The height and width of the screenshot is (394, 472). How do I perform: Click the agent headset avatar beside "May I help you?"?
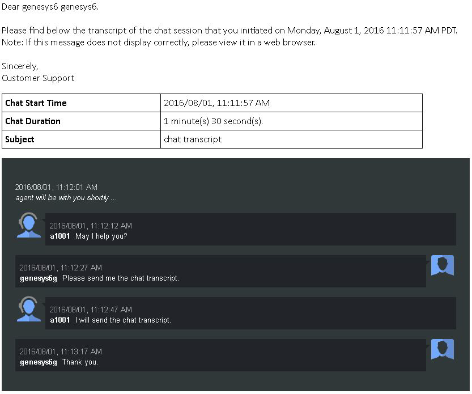point(28,226)
